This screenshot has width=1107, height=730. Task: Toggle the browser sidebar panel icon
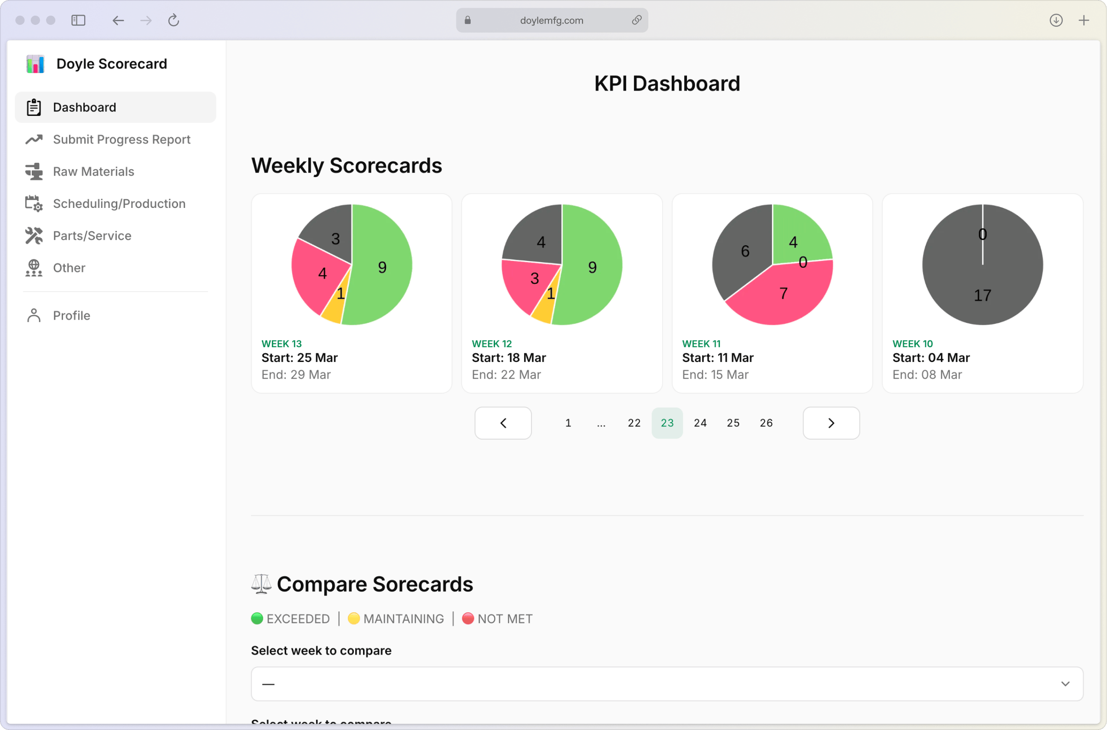coord(78,21)
